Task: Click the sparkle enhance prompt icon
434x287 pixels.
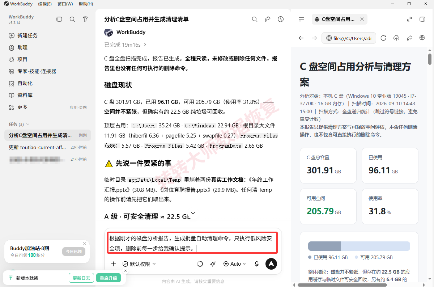Action: [x=213, y=264]
